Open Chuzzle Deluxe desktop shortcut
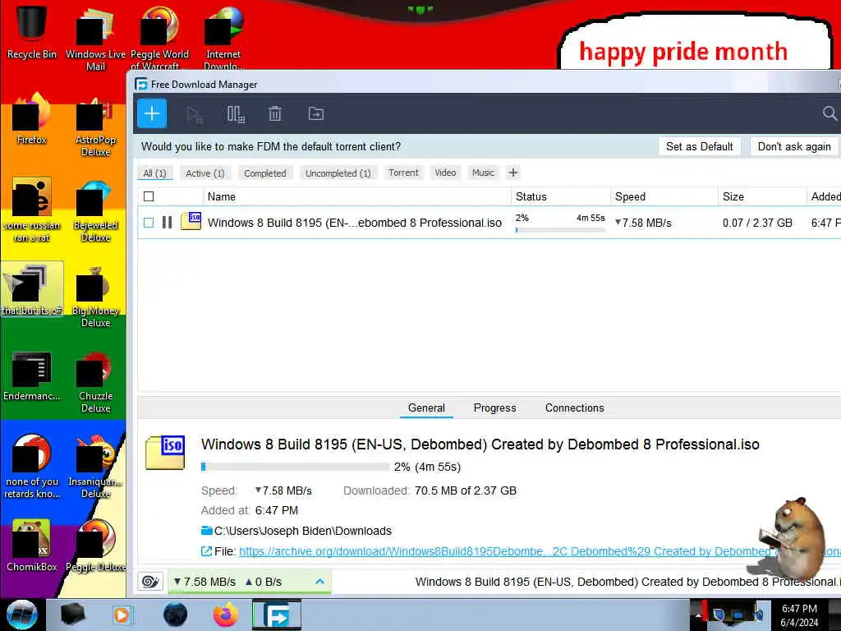841x631 pixels. click(x=95, y=382)
